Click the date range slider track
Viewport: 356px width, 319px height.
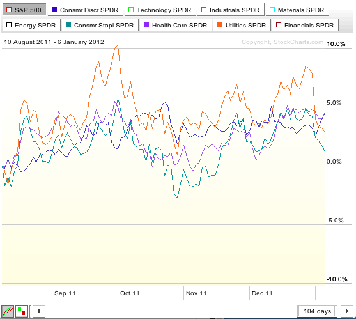(171, 311)
